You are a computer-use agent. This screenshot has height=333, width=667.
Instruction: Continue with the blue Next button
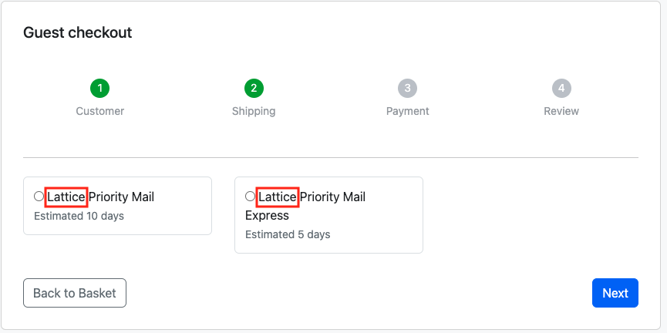coord(615,293)
